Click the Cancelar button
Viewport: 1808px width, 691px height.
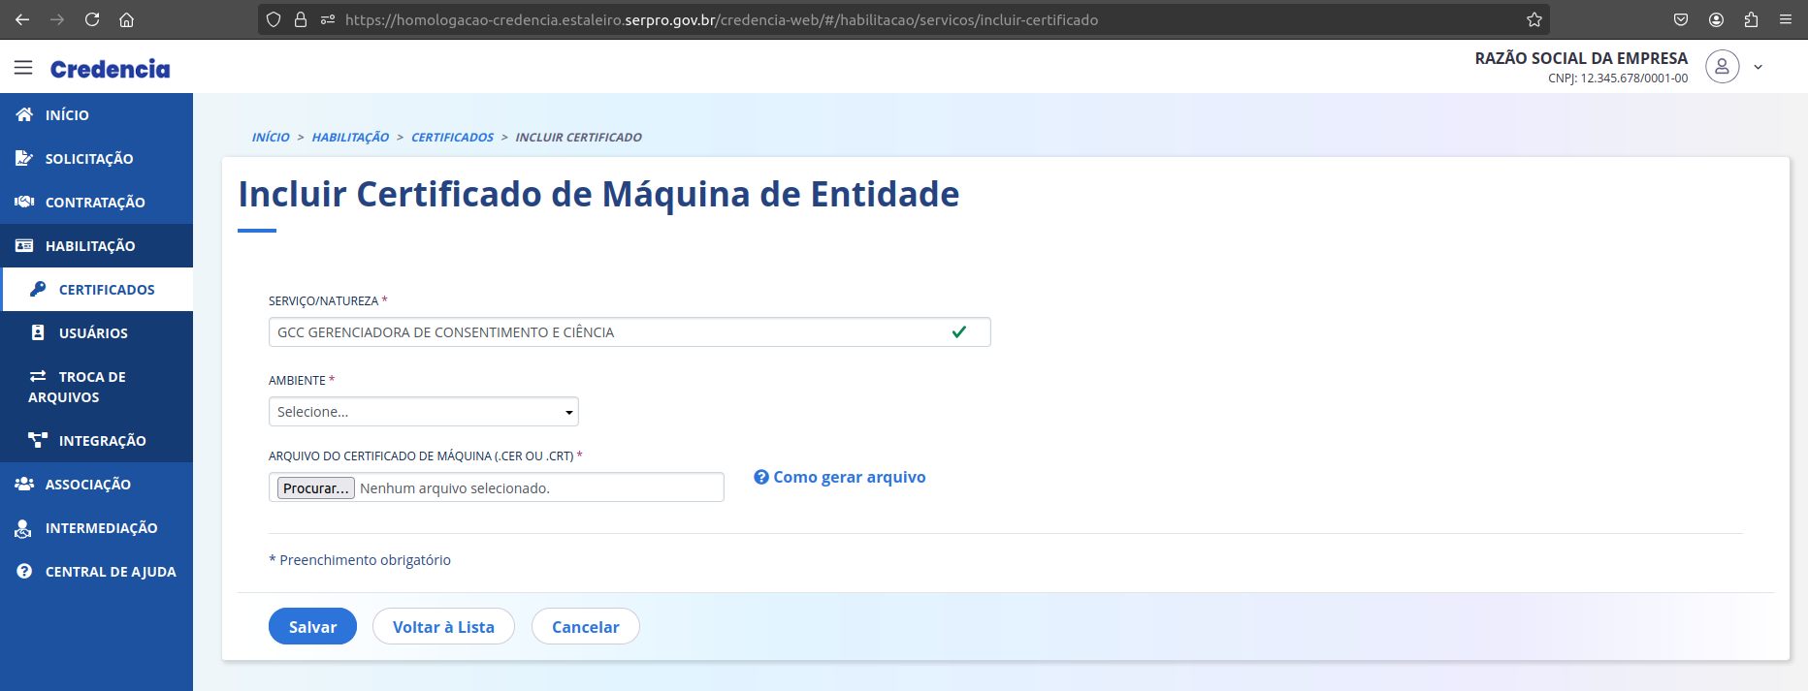tap(586, 626)
